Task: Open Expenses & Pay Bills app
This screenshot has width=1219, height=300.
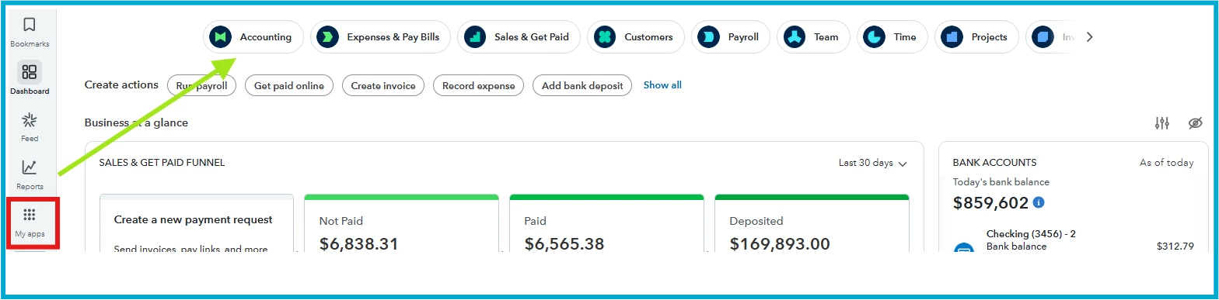Action: (x=380, y=36)
